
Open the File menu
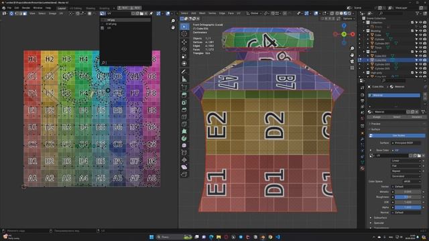pos(9,8)
